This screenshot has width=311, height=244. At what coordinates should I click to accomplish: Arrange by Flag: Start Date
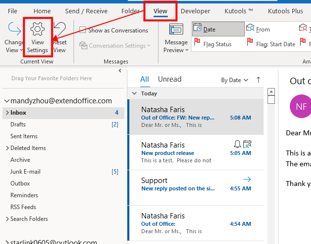click(x=271, y=44)
